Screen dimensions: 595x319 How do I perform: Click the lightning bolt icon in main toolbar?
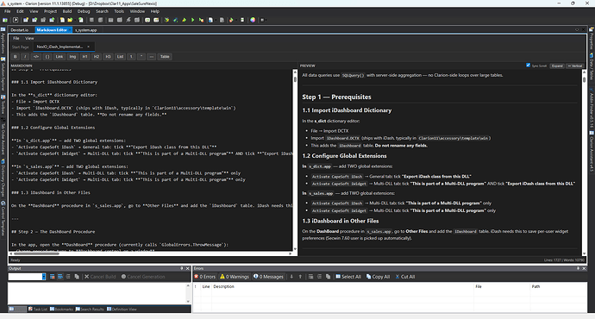(x=128, y=20)
